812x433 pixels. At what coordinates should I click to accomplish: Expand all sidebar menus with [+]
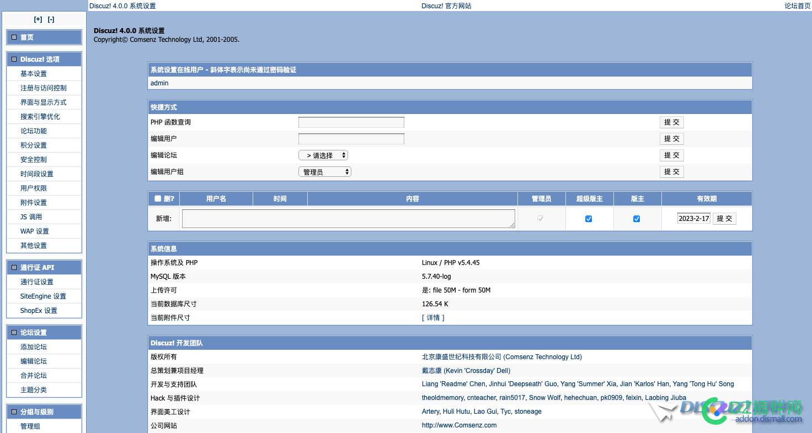click(38, 19)
